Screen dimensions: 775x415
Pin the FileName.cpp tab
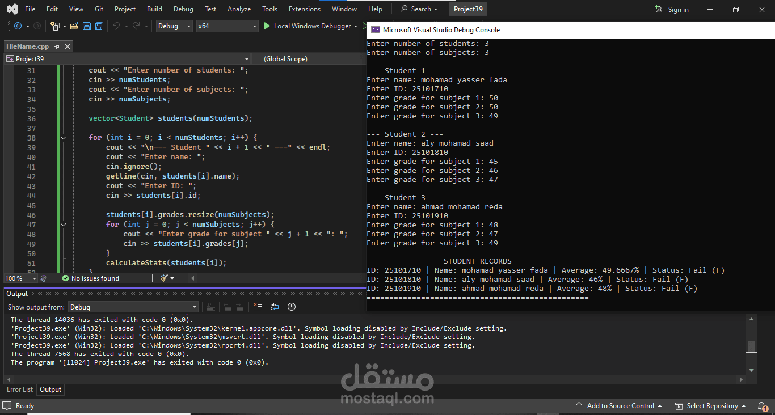point(57,46)
